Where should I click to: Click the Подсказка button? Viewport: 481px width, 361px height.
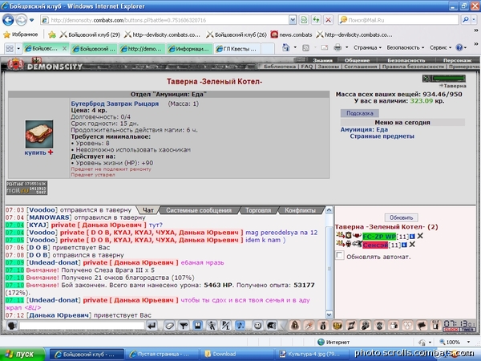click(x=359, y=113)
